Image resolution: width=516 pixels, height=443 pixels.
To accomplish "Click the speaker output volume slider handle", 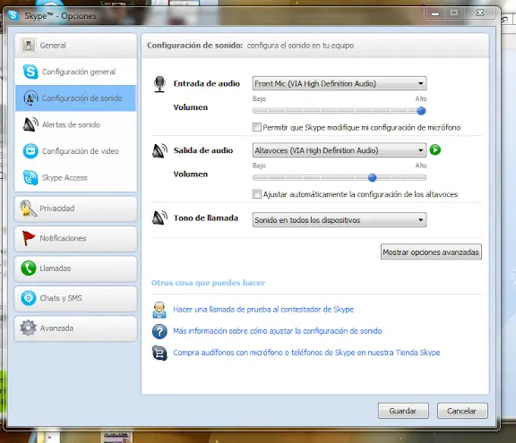I will coord(372,178).
